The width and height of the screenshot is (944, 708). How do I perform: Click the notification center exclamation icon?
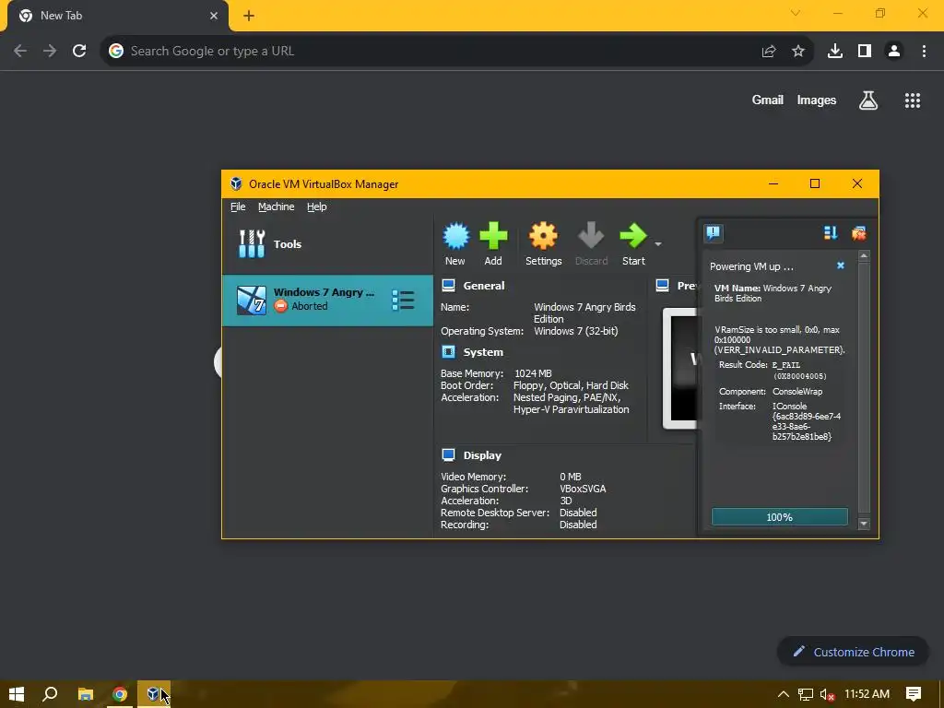pos(714,233)
